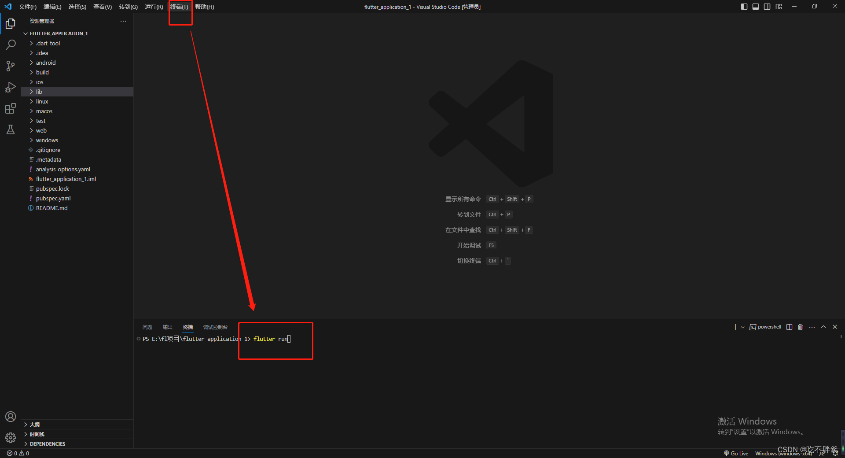Image resolution: width=845 pixels, height=458 pixels.
Task: Open flutter_application_1.iml file
Action: [x=77, y=179]
